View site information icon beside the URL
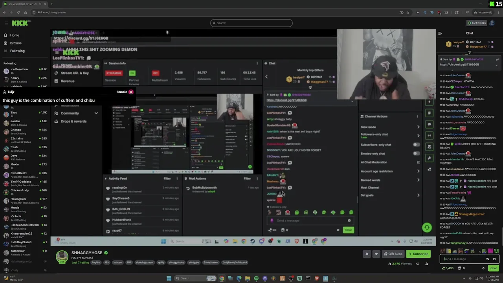This screenshot has height=283, width=503. coord(34,12)
